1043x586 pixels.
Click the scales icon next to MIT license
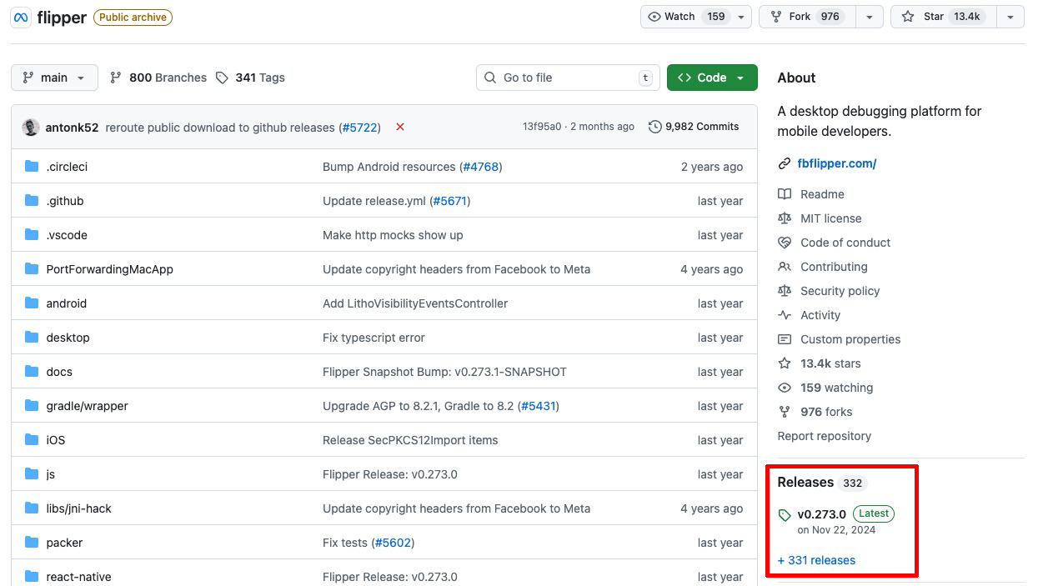tap(785, 218)
